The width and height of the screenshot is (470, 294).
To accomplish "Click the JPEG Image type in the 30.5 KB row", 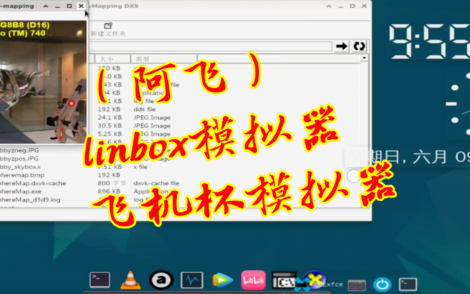I will click(152, 125).
